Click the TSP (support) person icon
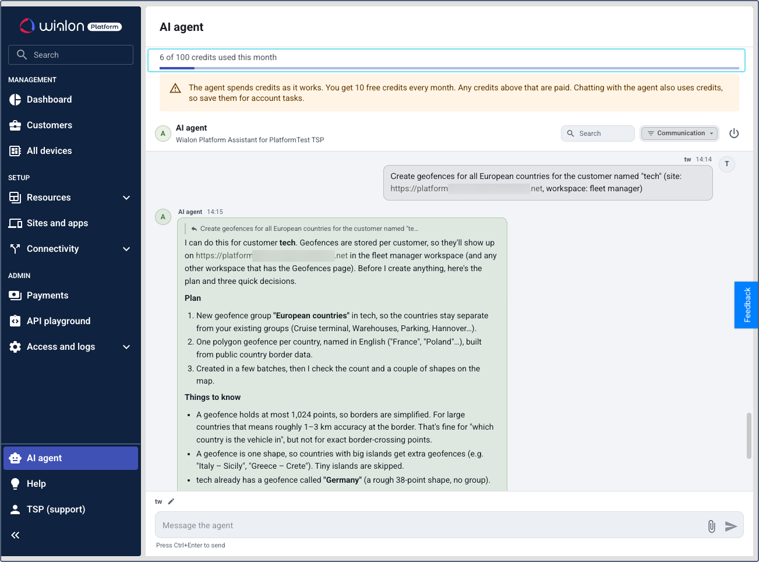The image size is (759, 562). point(15,510)
